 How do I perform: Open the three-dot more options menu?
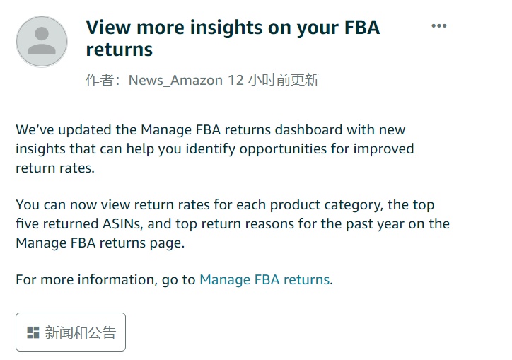tap(438, 25)
